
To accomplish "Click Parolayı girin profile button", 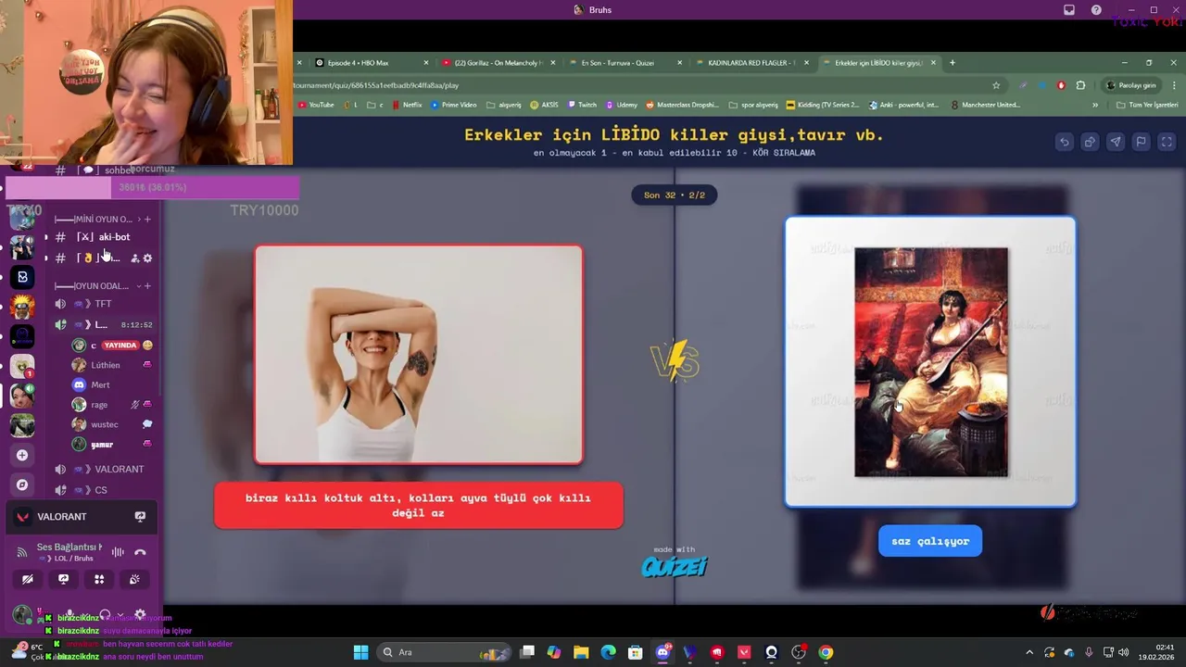I will (x=1131, y=85).
